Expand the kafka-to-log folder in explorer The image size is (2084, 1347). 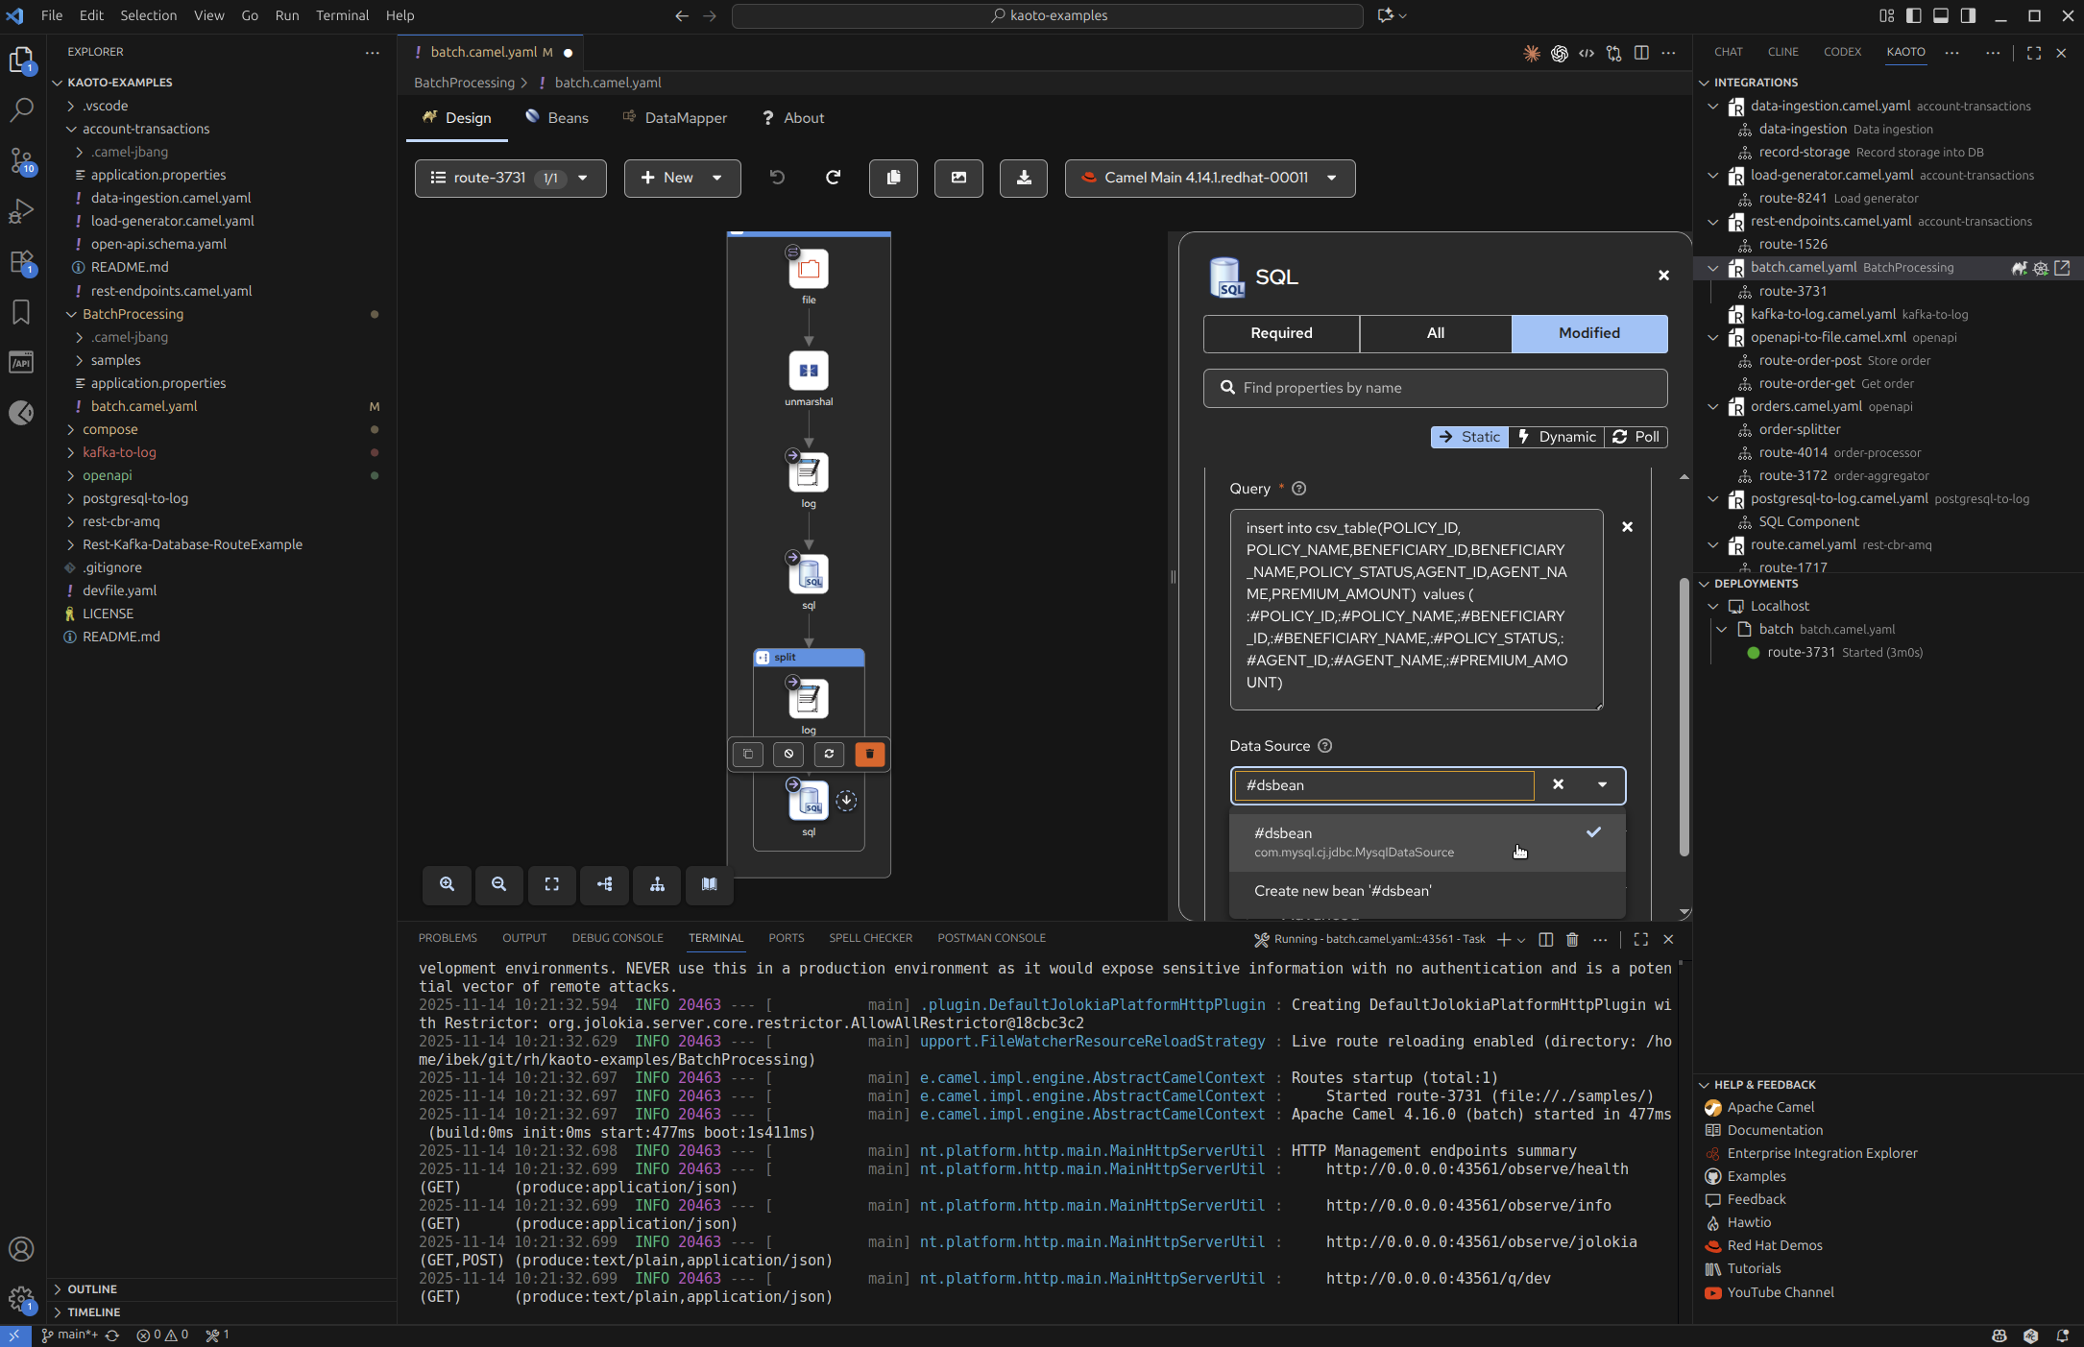coord(119,452)
